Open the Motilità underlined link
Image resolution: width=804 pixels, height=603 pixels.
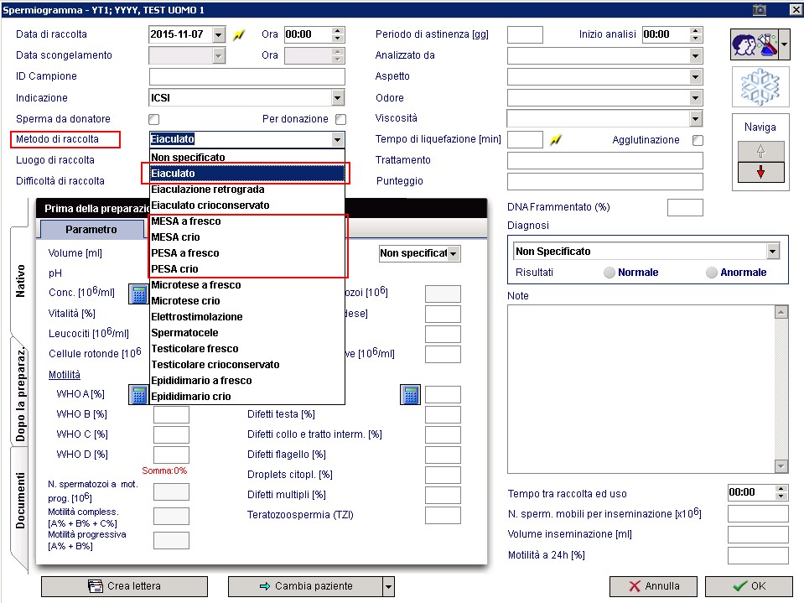pos(64,375)
